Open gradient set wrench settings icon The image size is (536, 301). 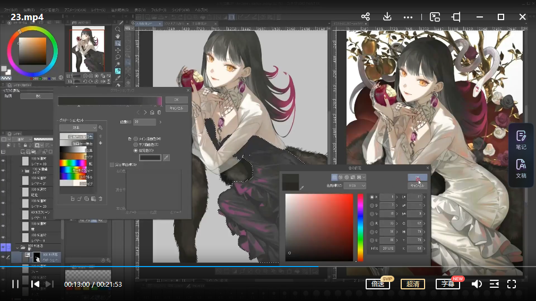100,128
